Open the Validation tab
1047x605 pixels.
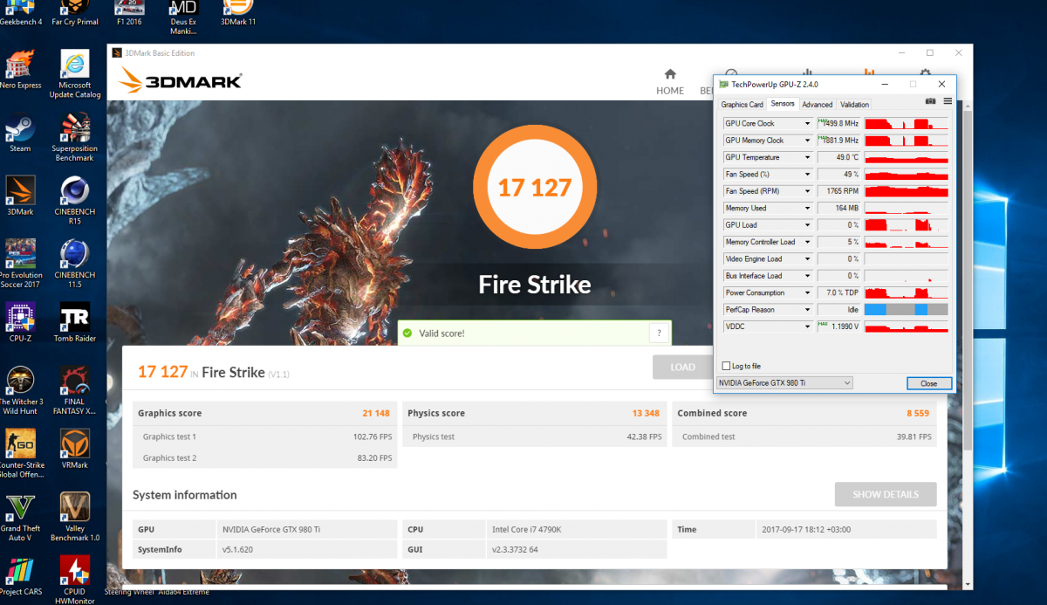[x=855, y=105]
